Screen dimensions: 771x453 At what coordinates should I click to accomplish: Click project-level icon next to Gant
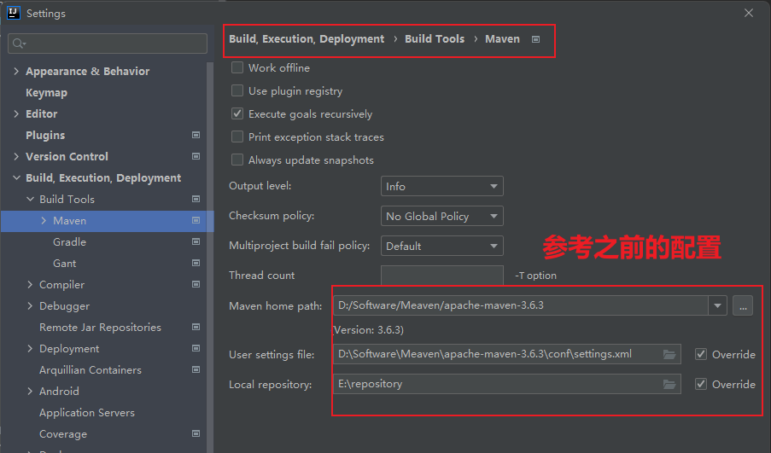tap(196, 263)
